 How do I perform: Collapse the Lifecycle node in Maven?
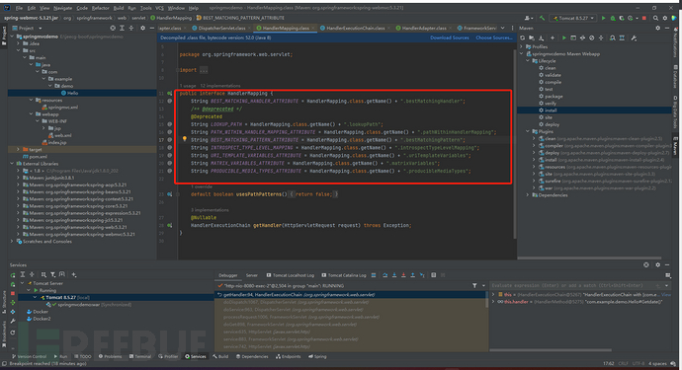point(528,61)
